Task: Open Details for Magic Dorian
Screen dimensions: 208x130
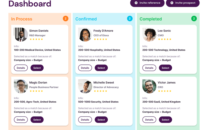Action: pos(21,120)
